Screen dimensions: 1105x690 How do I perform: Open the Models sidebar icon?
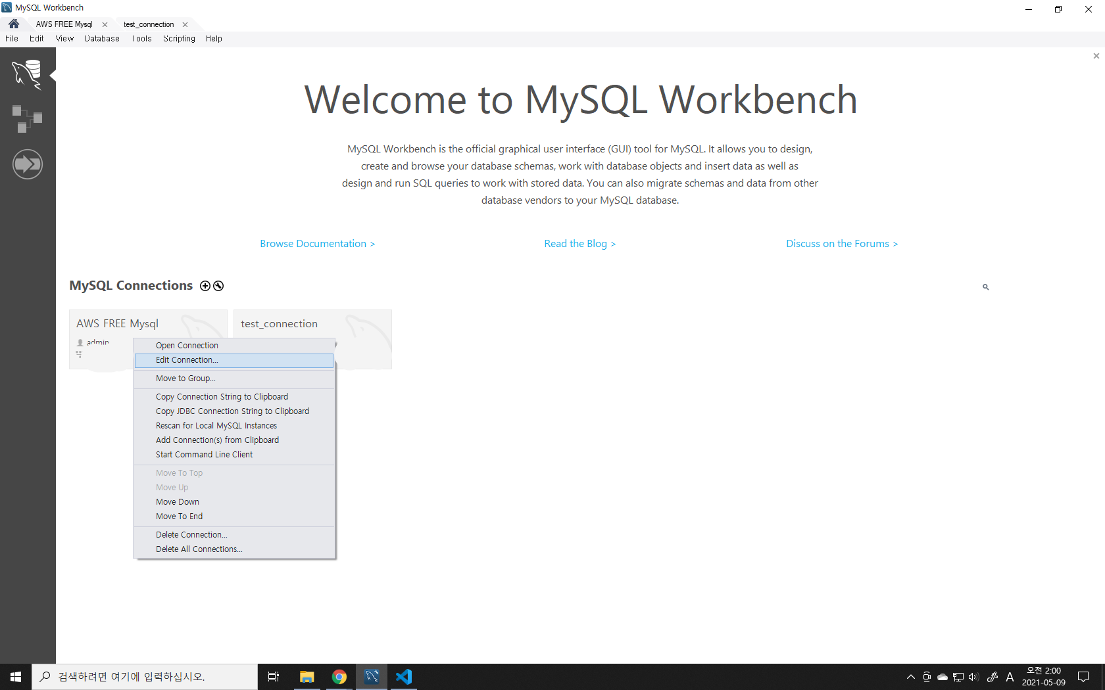[27, 119]
